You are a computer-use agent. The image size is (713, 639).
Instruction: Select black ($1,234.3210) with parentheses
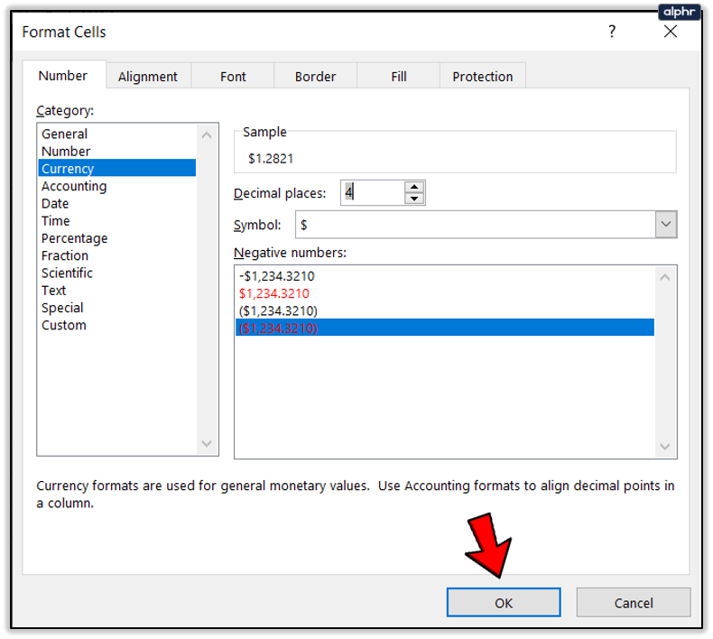pyautogui.click(x=445, y=310)
